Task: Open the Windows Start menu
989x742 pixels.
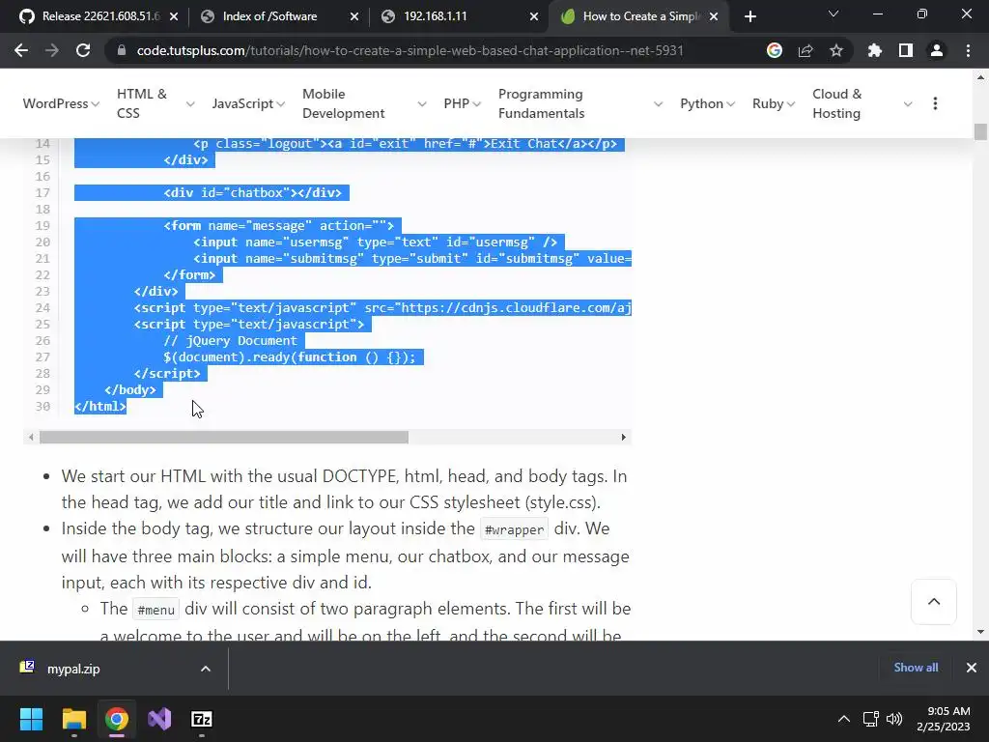Action: 31,719
